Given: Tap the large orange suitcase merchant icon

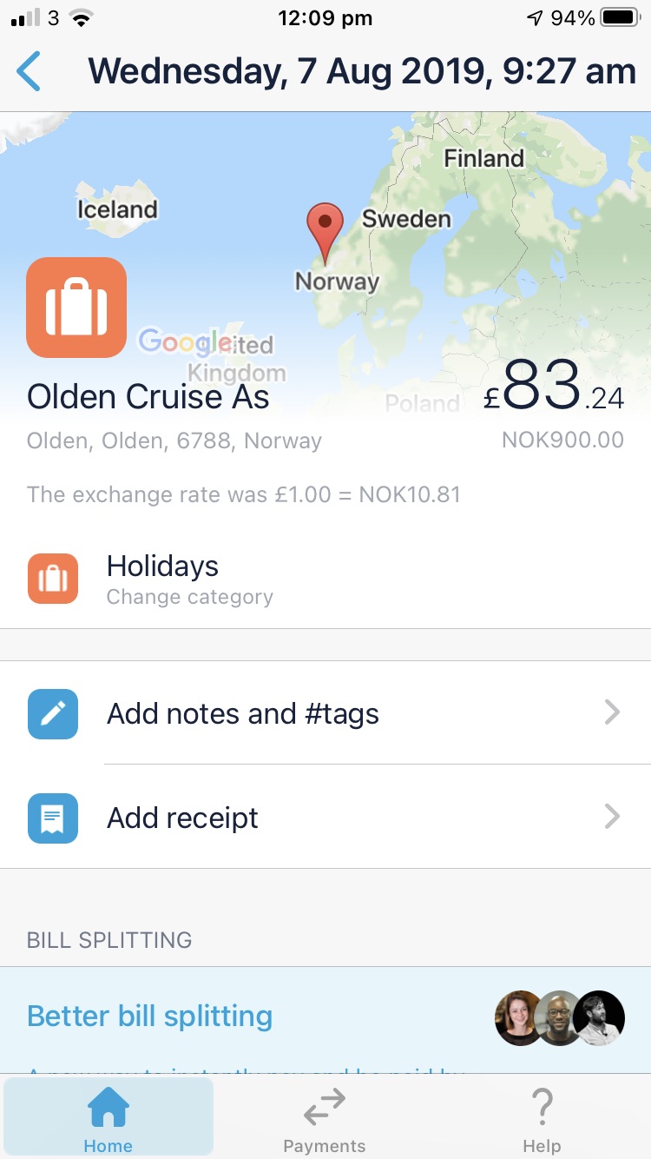Looking at the screenshot, I should (x=76, y=308).
